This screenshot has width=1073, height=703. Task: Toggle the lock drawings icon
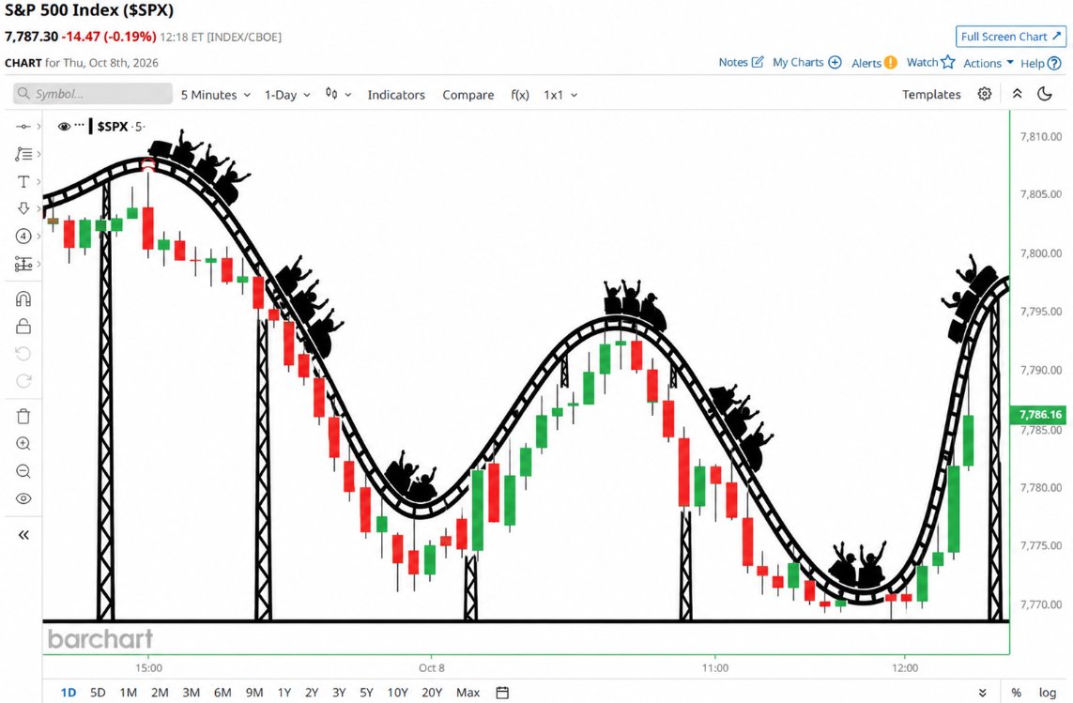[23, 327]
